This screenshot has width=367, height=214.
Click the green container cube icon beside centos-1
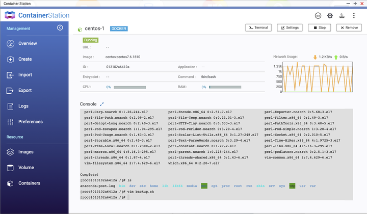80,30
